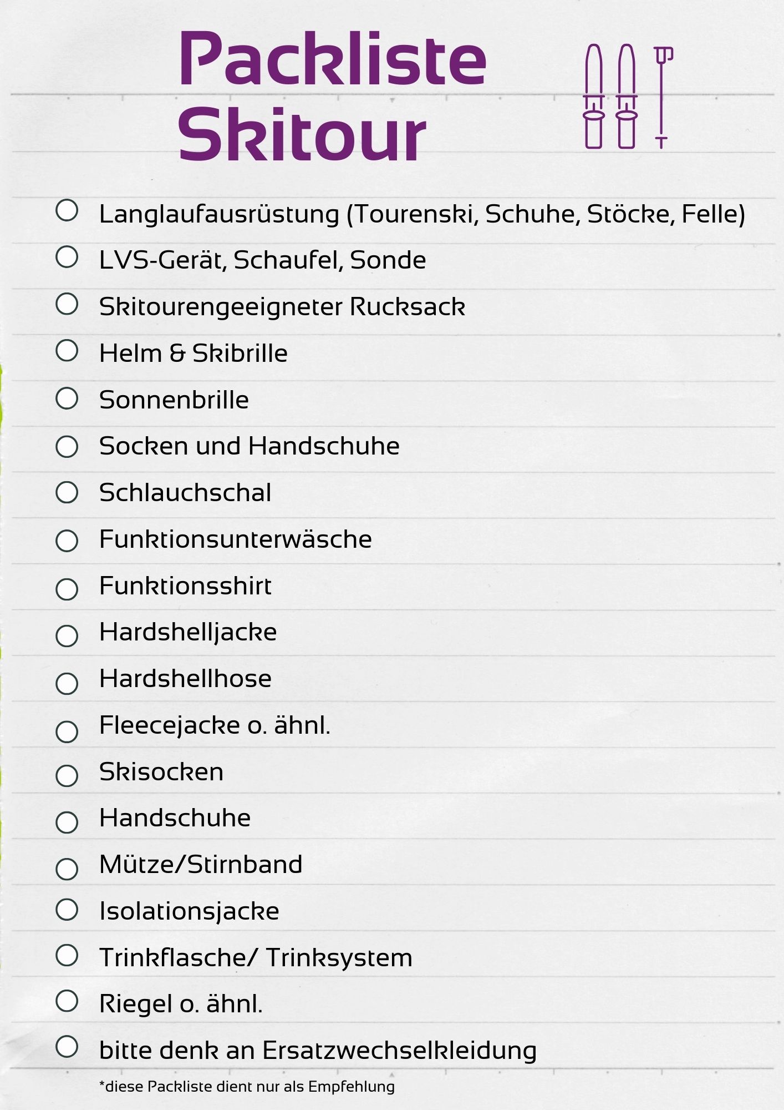Click the Empfehlung footnote text
Screen dimensions: 784x1110
click(x=247, y=1087)
